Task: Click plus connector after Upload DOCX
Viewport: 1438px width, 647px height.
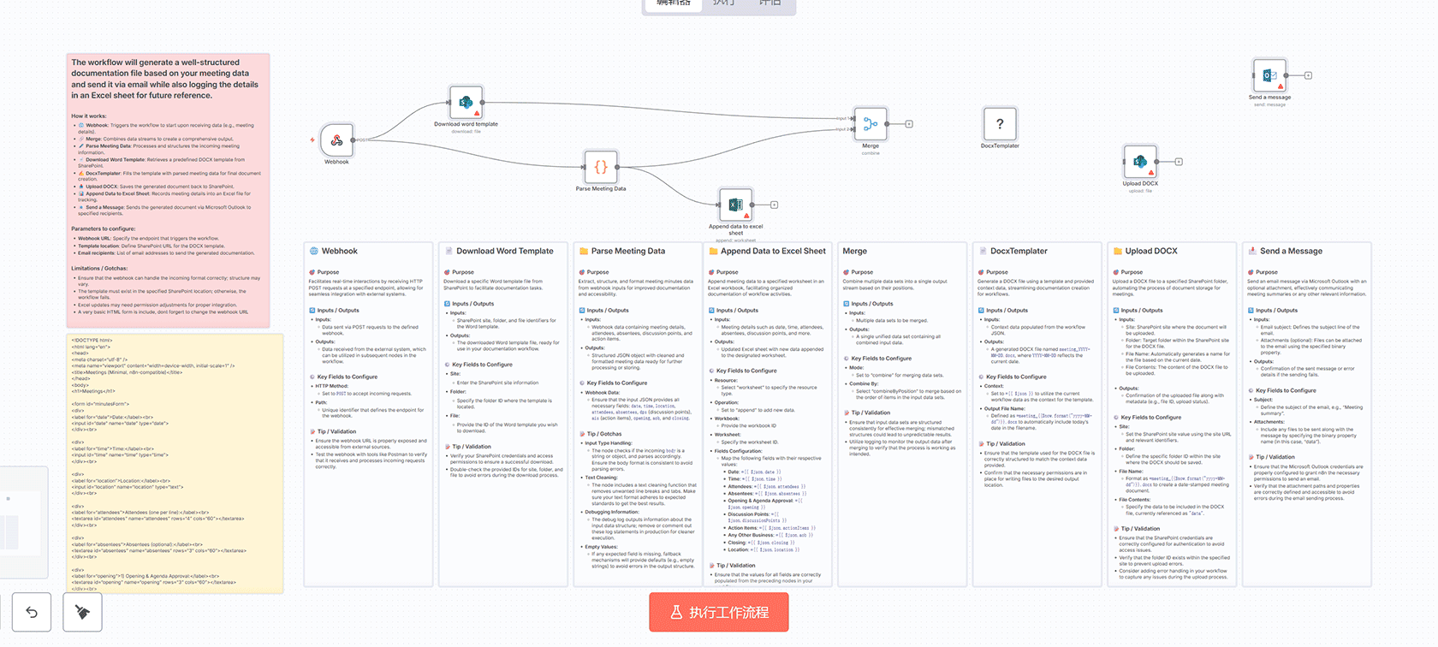Action: point(1179,162)
